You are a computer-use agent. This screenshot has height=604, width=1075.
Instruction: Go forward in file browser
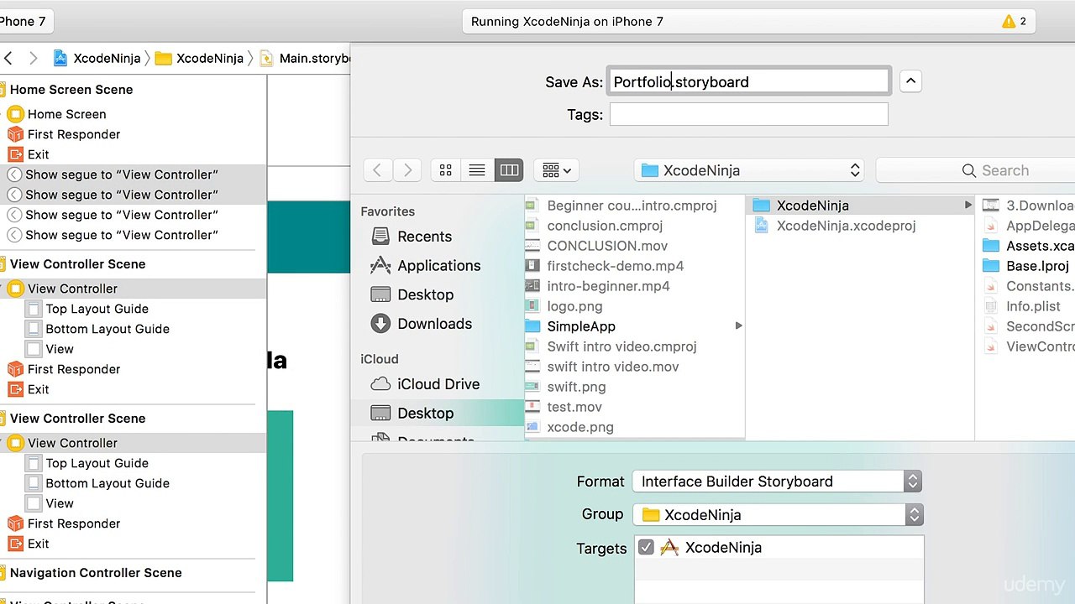tap(407, 170)
